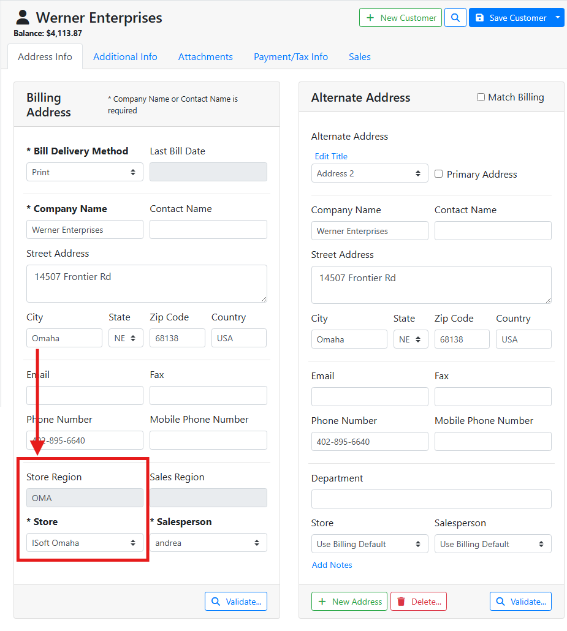The height and width of the screenshot is (631, 567).
Task: Click Validate under Alternate Address
Action: click(x=520, y=602)
